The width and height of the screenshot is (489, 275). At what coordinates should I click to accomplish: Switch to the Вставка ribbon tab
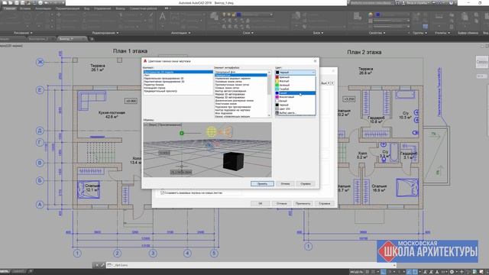pos(25,8)
